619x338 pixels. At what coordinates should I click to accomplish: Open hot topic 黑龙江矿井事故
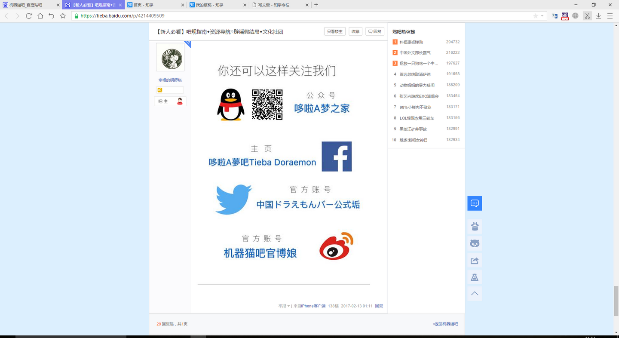click(x=413, y=129)
